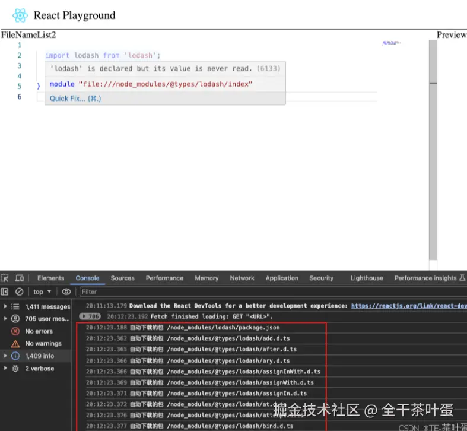Expand the 1,411 messages group

coord(5,306)
